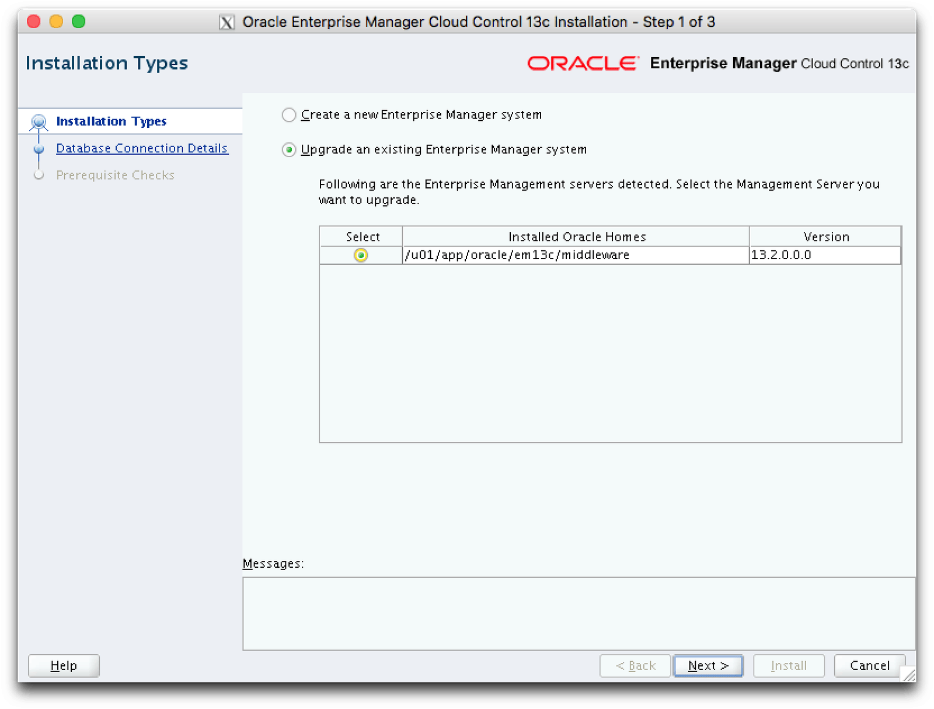Select Create a new Enterprise Manager system

pyautogui.click(x=289, y=115)
